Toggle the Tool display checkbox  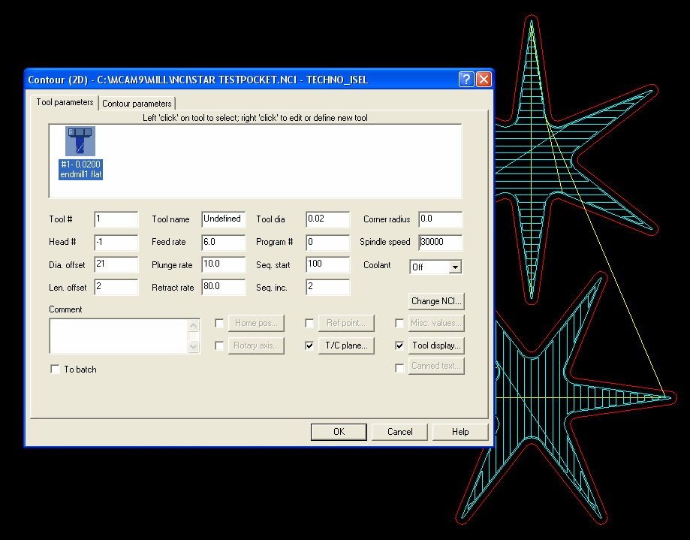point(399,346)
